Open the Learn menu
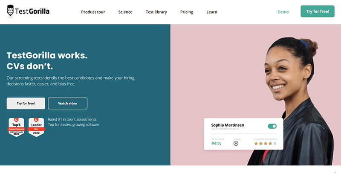This screenshot has width=341, height=173. click(211, 12)
